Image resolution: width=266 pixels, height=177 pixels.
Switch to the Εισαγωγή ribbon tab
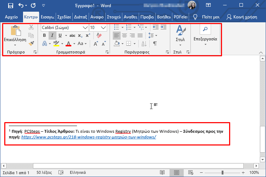click(x=48, y=17)
